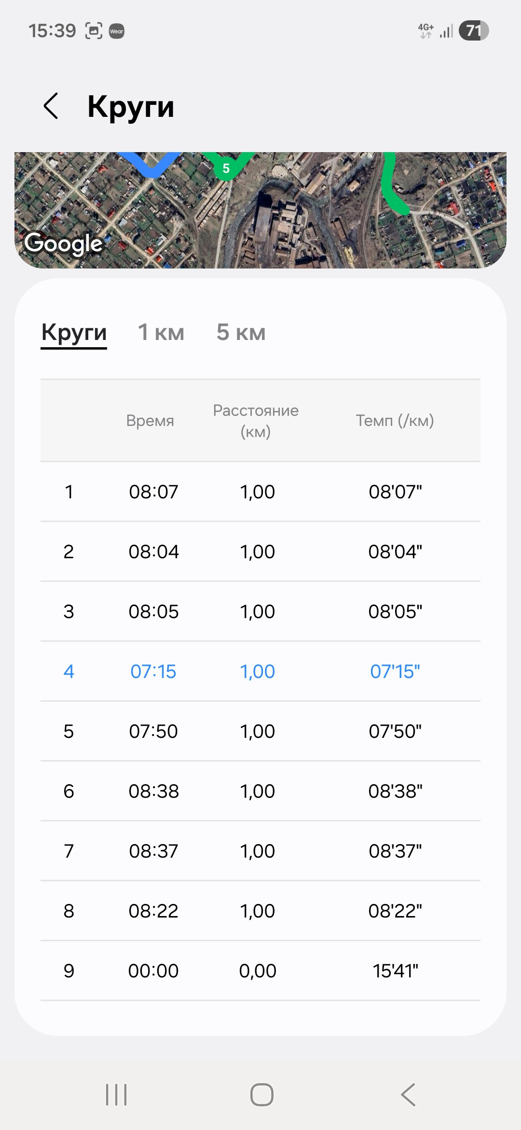The height and width of the screenshot is (1130, 521).
Task: Tap the blue route segment on map
Action: point(151,164)
